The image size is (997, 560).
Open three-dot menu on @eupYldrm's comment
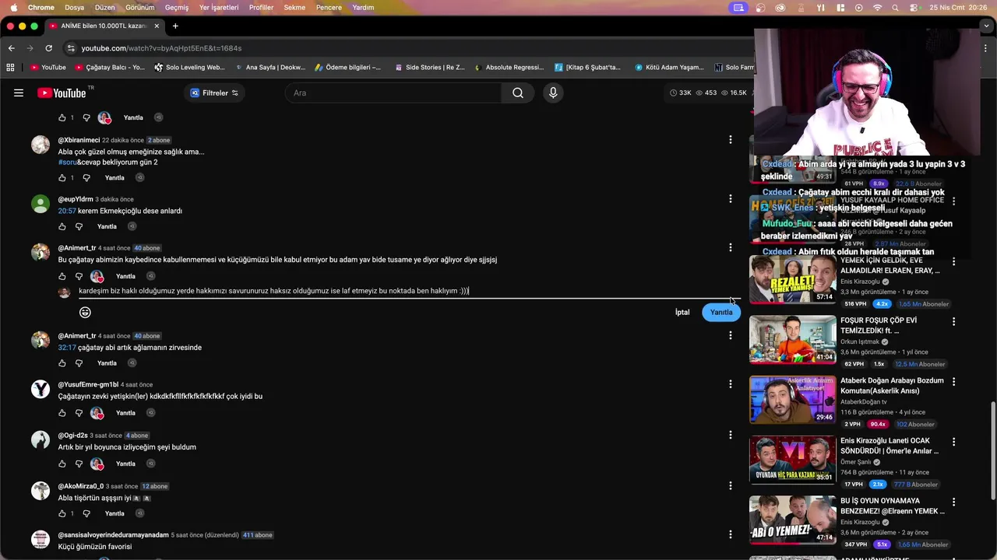coord(730,199)
